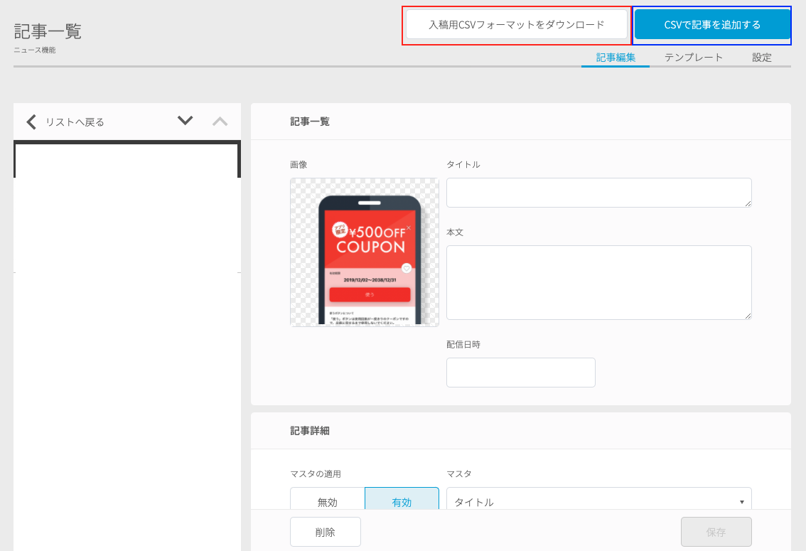This screenshot has width=806, height=551.
Task: Click the coupon article image thumbnail
Action: (x=365, y=252)
